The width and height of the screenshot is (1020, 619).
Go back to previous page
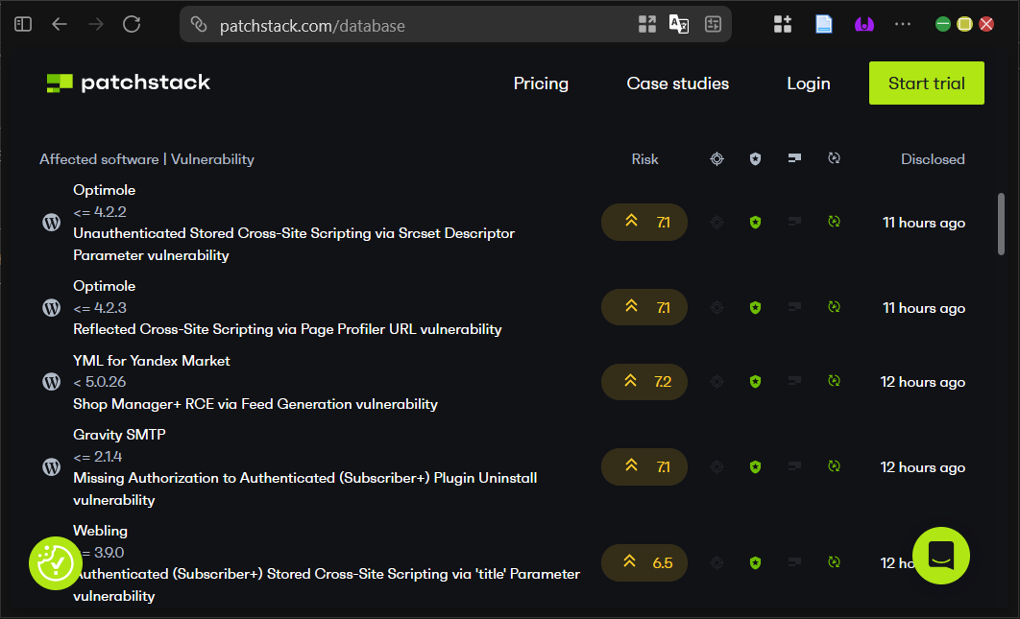pyautogui.click(x=60, y=24)
